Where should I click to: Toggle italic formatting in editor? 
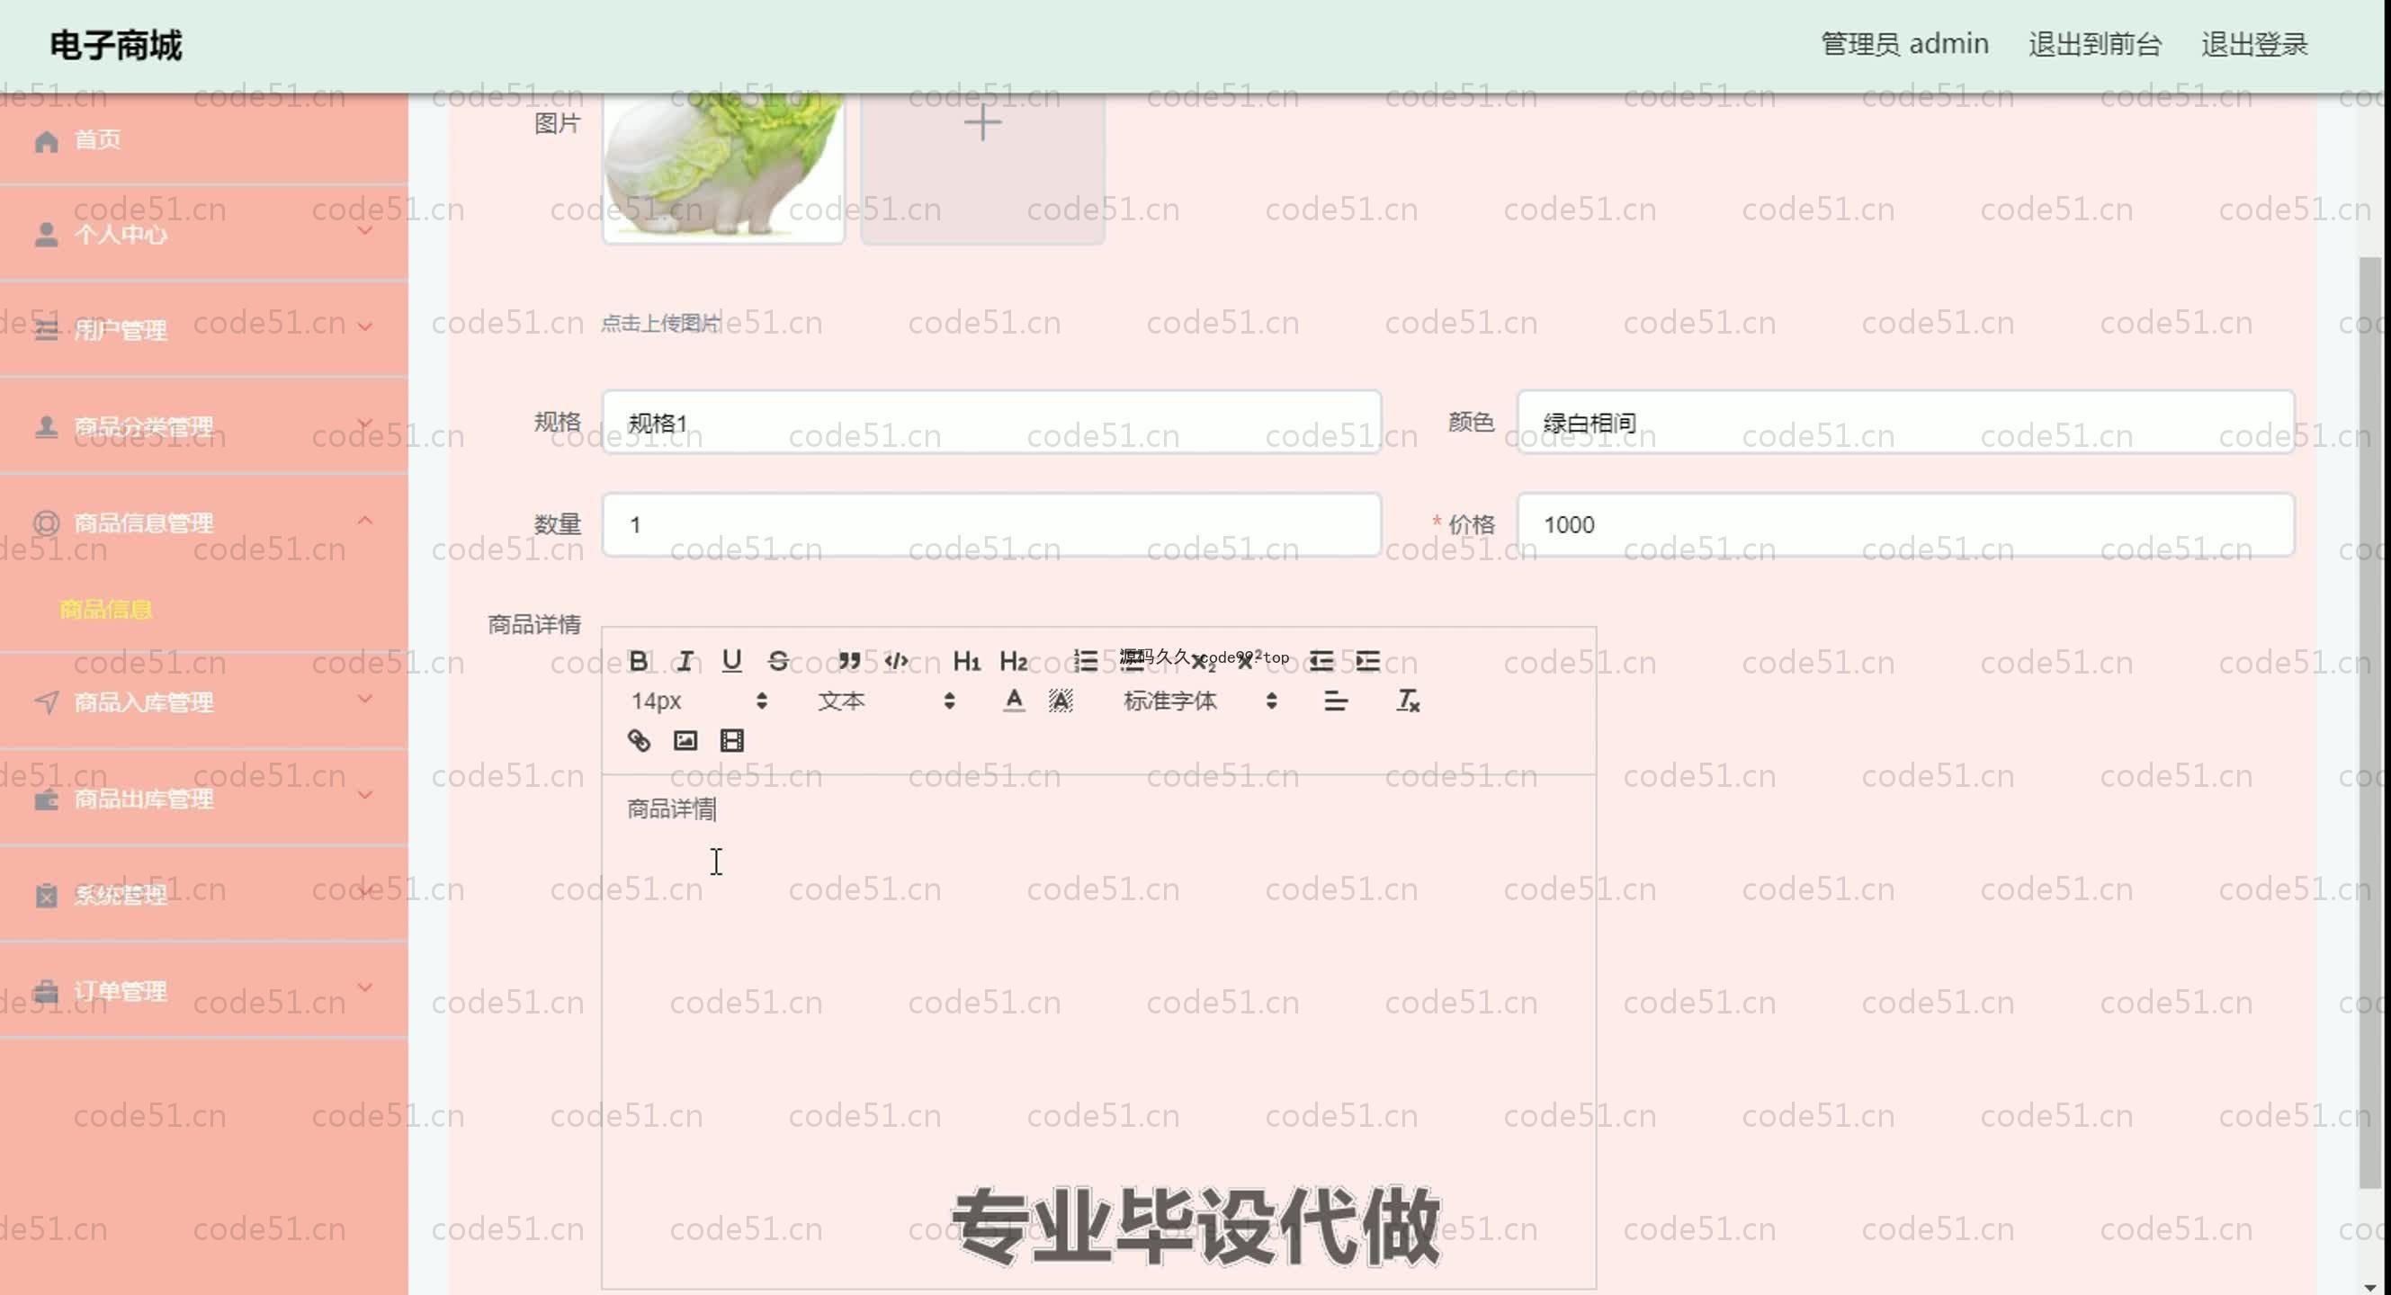pyautogui.click(x=685, y=660)
